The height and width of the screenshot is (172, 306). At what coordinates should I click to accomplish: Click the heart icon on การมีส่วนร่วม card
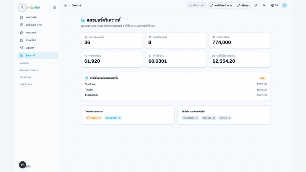(86, 56)
